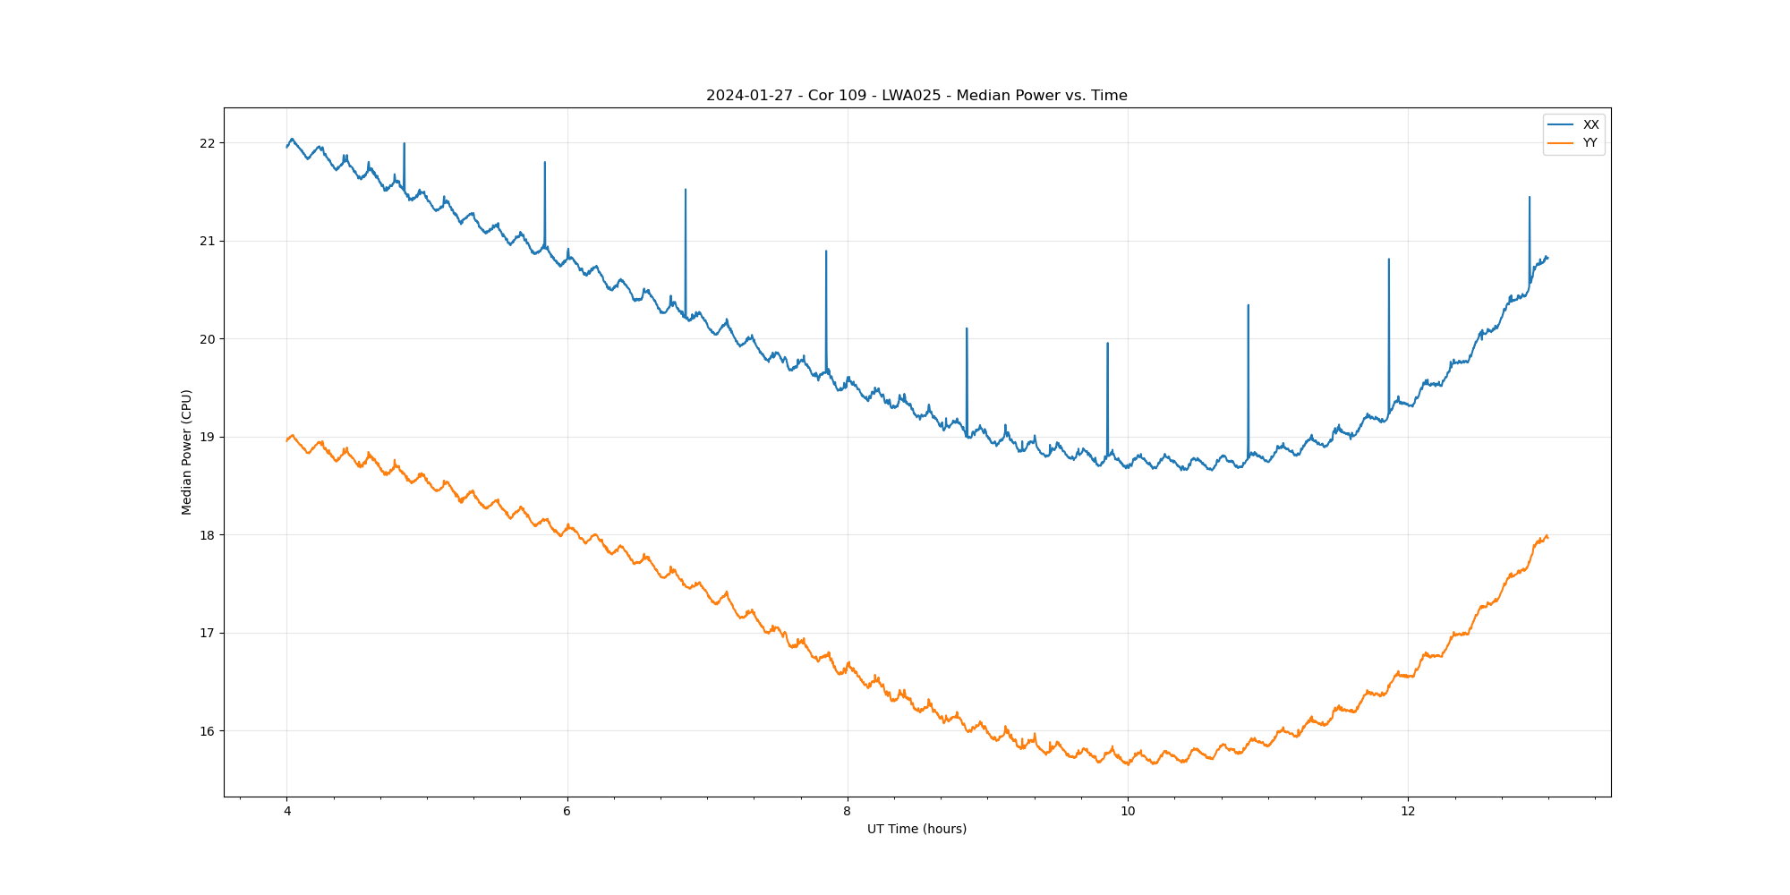Click the orange YY line sample in legend
This screenshot has height=895, width=1790.
1561,143
